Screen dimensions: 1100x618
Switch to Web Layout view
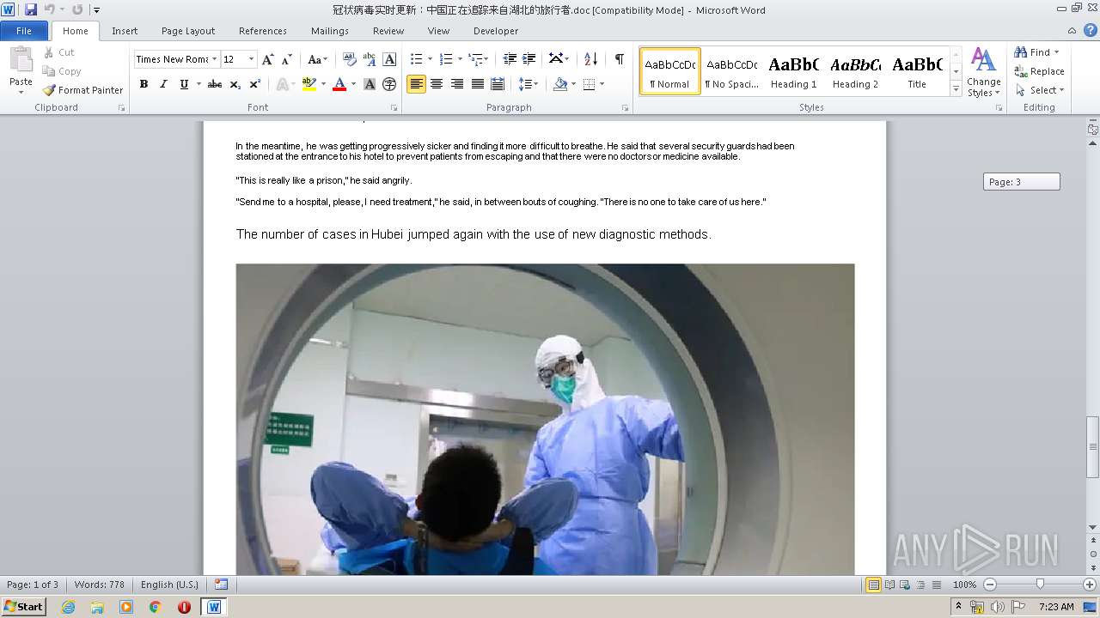pyautogui.click(x=905, y=585)
